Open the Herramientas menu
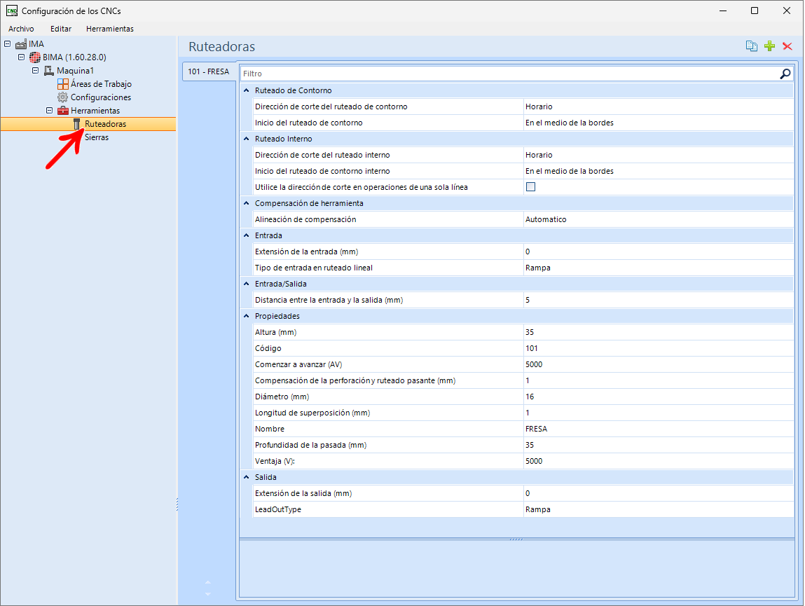This screenshot has height=606, width=805. [110, 29]
